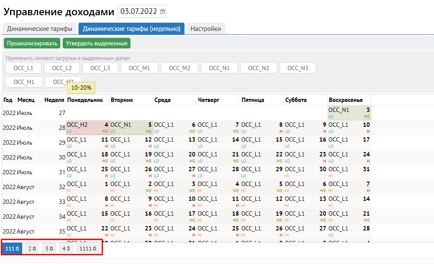
Task: Pick the Tuesday July 5 OCC_N1 cell
Action: point(131,128)
